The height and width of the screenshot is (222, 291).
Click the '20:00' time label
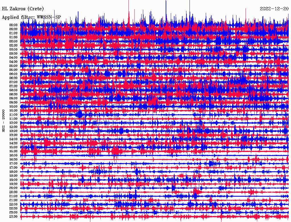13,188
